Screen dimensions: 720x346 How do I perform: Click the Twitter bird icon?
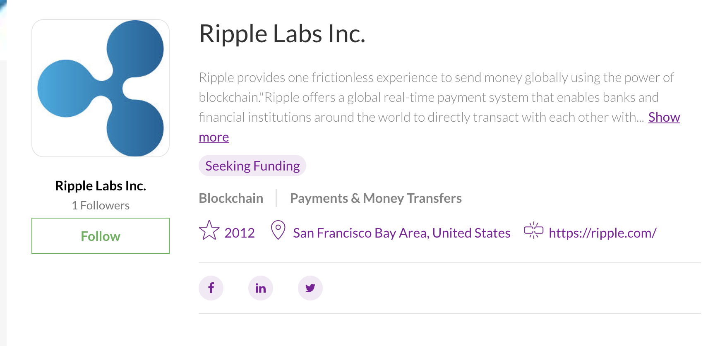pyautogui.click(x=310, y=288)
